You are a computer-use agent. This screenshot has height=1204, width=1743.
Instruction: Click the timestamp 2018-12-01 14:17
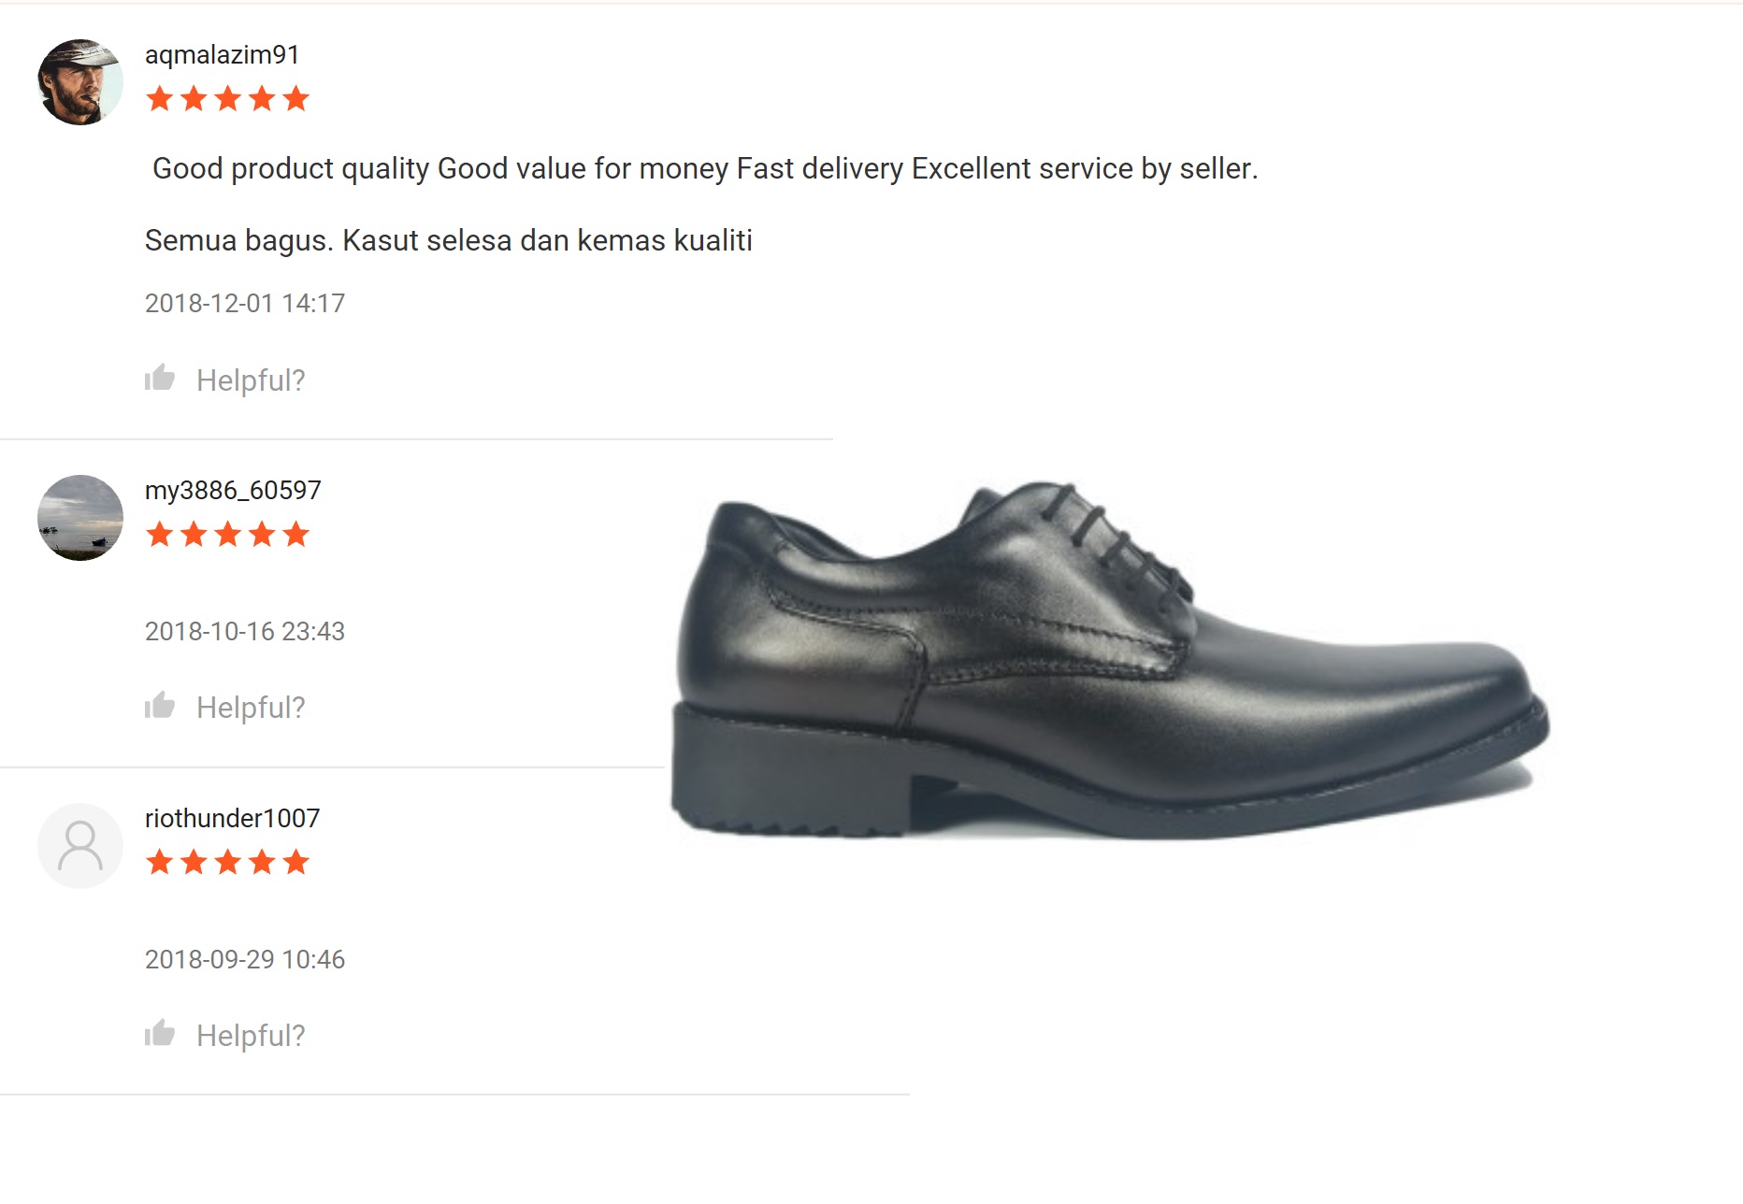[244, 303]
